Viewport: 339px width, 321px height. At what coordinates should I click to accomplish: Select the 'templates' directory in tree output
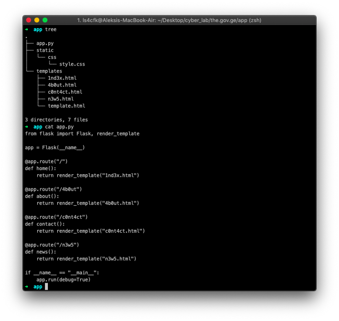pos(49,71)
